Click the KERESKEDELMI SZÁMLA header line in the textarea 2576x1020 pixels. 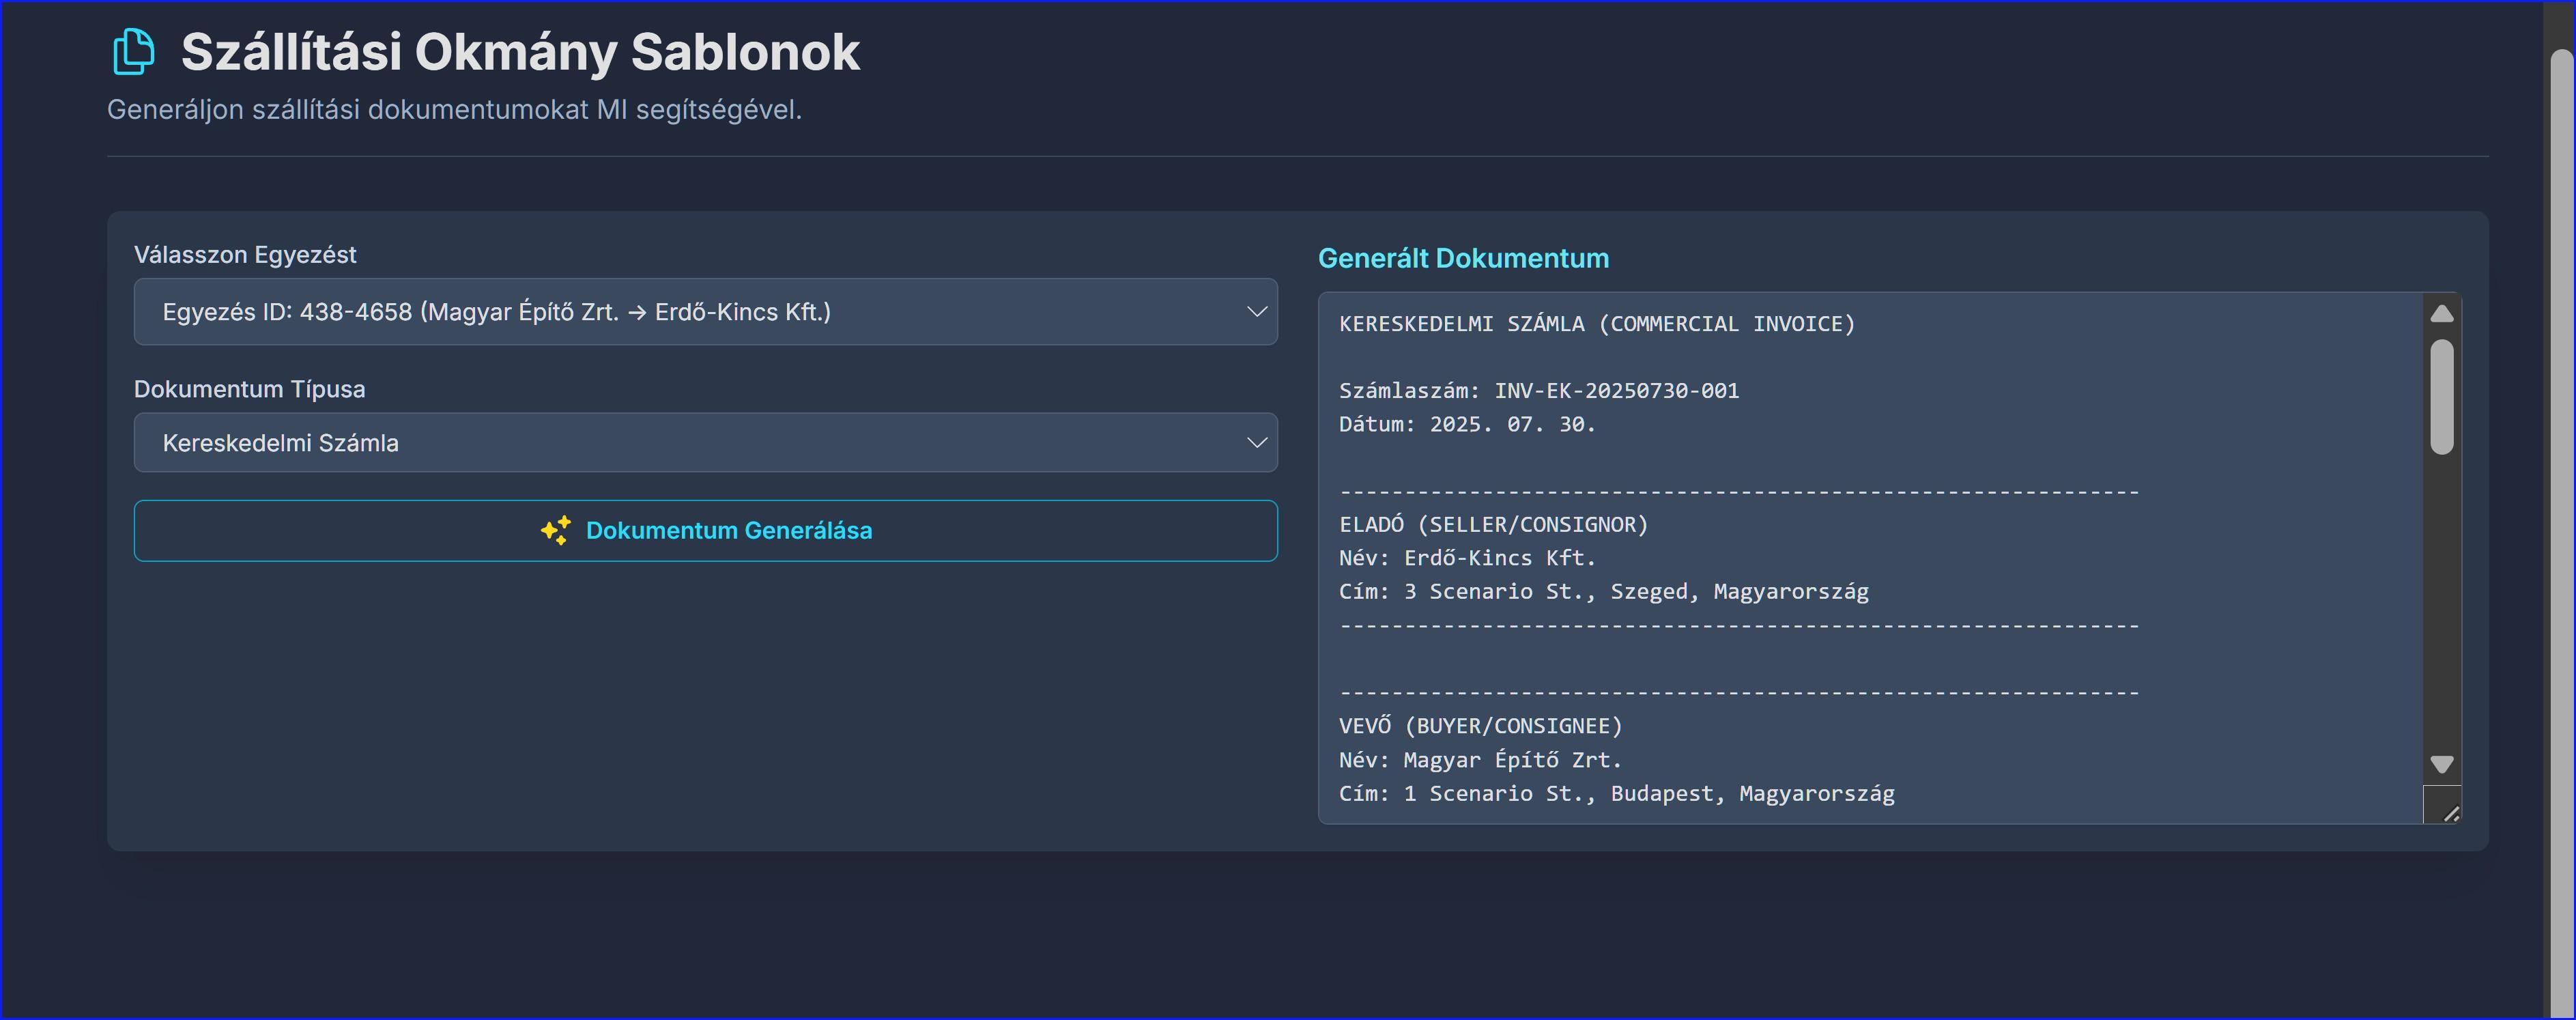click(1596, 324)
